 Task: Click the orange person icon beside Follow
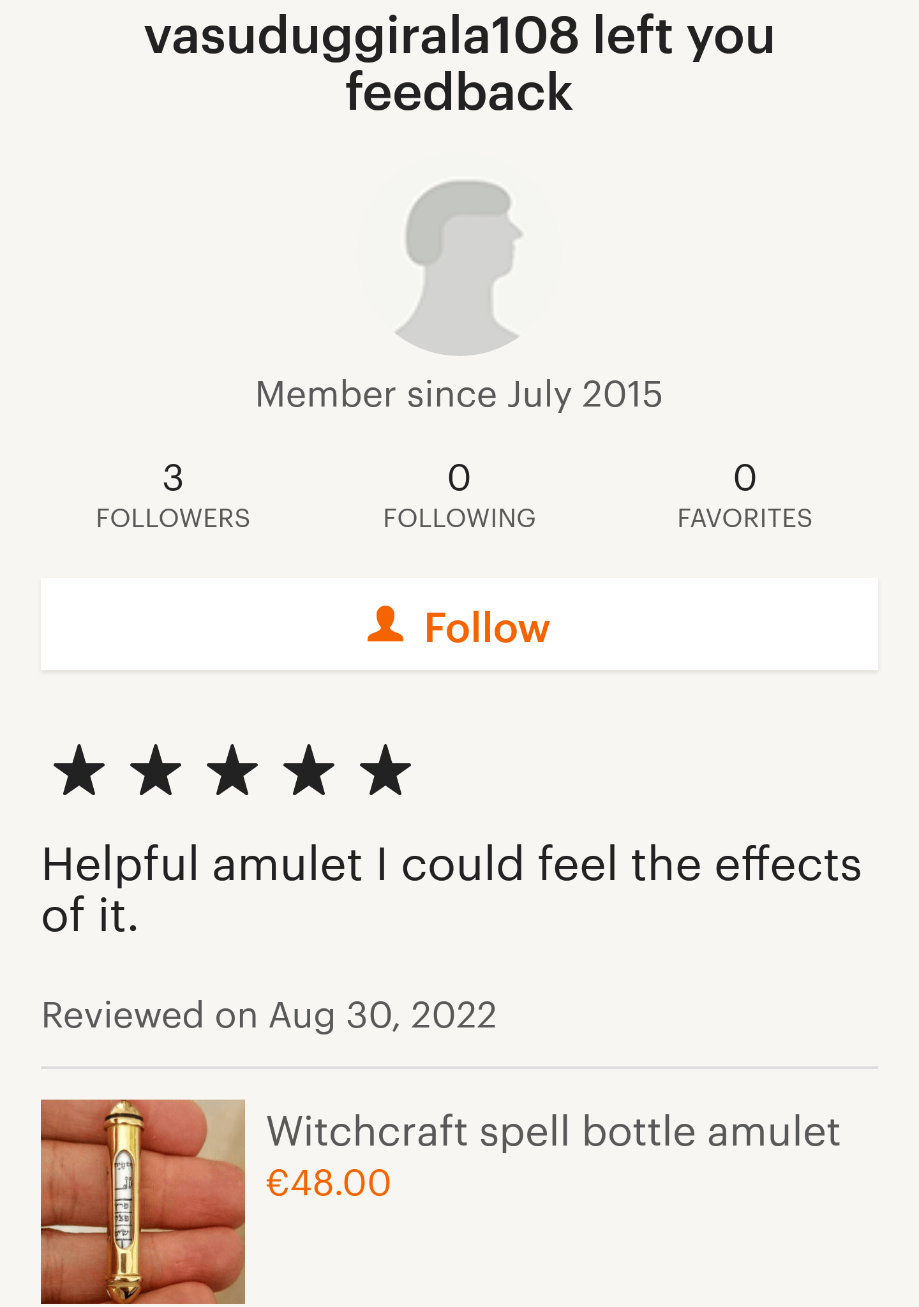coord(385,625)
